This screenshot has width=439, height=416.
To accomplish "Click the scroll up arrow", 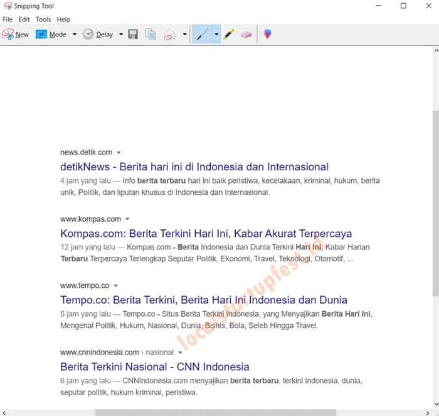I will pyautogui.click(x=436, y=51).
